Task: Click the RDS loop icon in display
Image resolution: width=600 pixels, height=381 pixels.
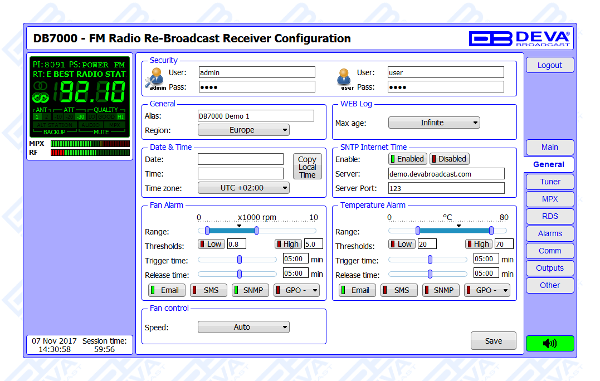Action: click(41, 98)
